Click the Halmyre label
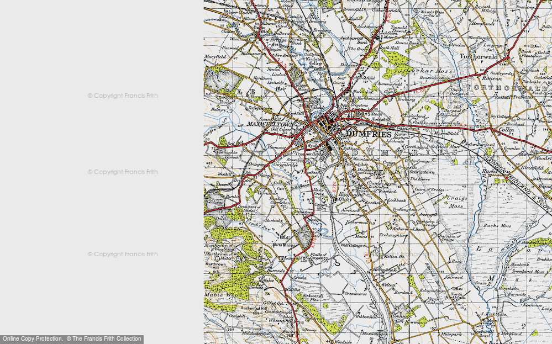Screen dimensions: 552x344 [x=218, y=109]
